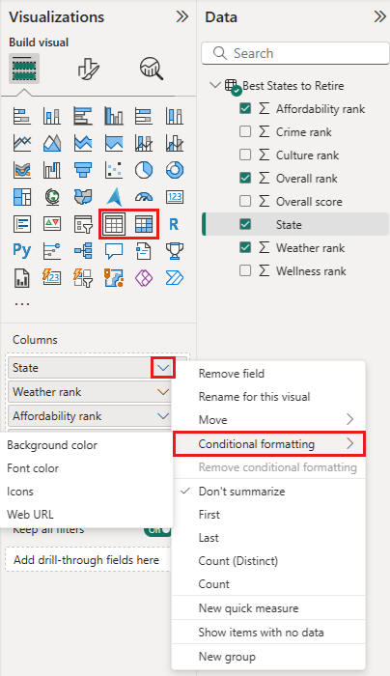Click the Data pane Search box
Viewport: 390px width, 676px height.
coord(295,53)
